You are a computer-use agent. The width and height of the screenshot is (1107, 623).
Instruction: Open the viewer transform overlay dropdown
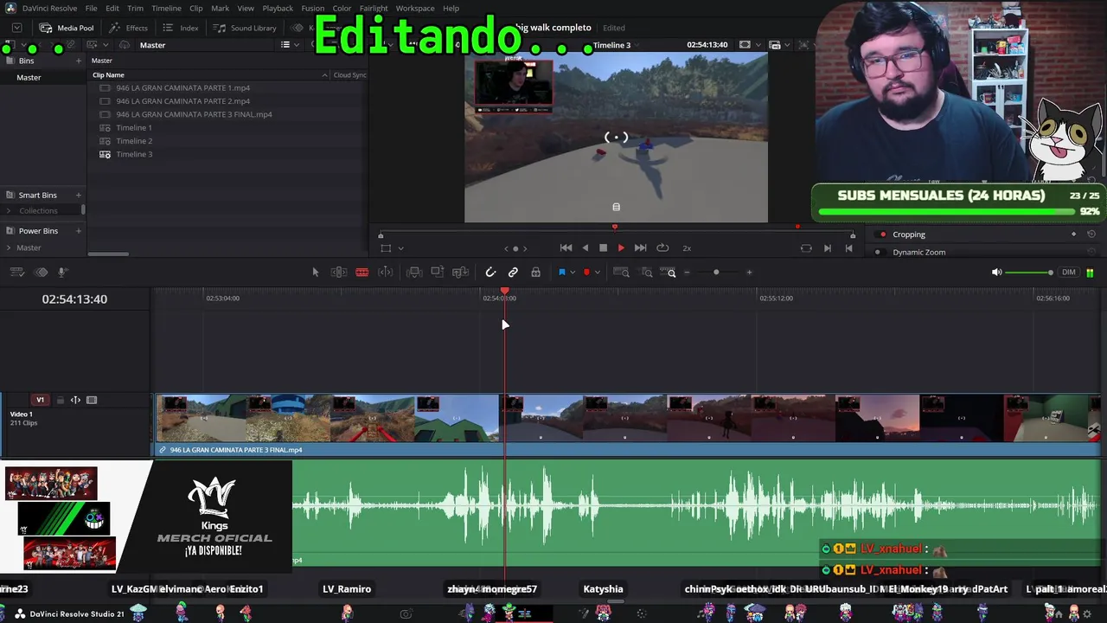(400, 248)
